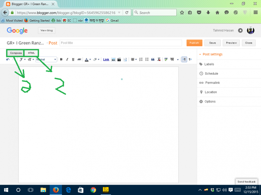Image resolution: width=261 pixels, height=195 pixels.
Task: Insert a video into the post
Action: [x=119, y=59]
